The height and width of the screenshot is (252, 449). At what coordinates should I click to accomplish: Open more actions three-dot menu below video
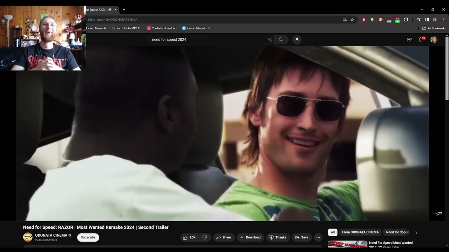[318, 237]
